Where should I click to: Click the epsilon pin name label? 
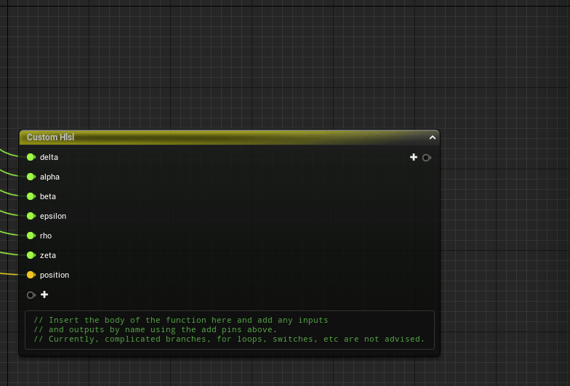coord(53,216)
